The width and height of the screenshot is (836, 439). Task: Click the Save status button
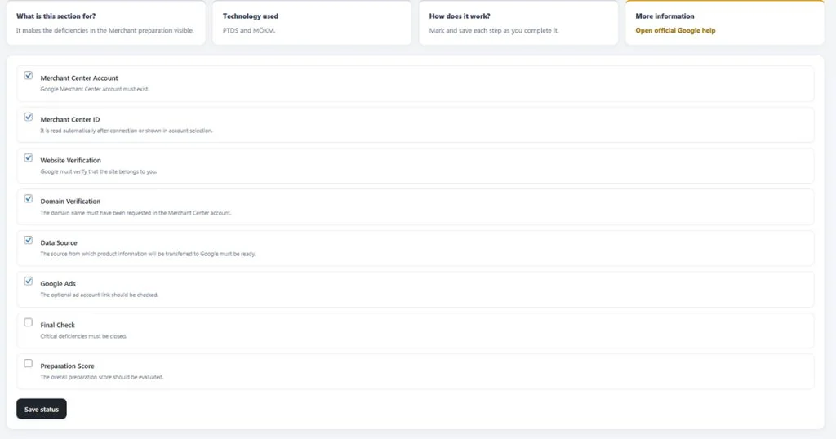click(x=42, y=409)
